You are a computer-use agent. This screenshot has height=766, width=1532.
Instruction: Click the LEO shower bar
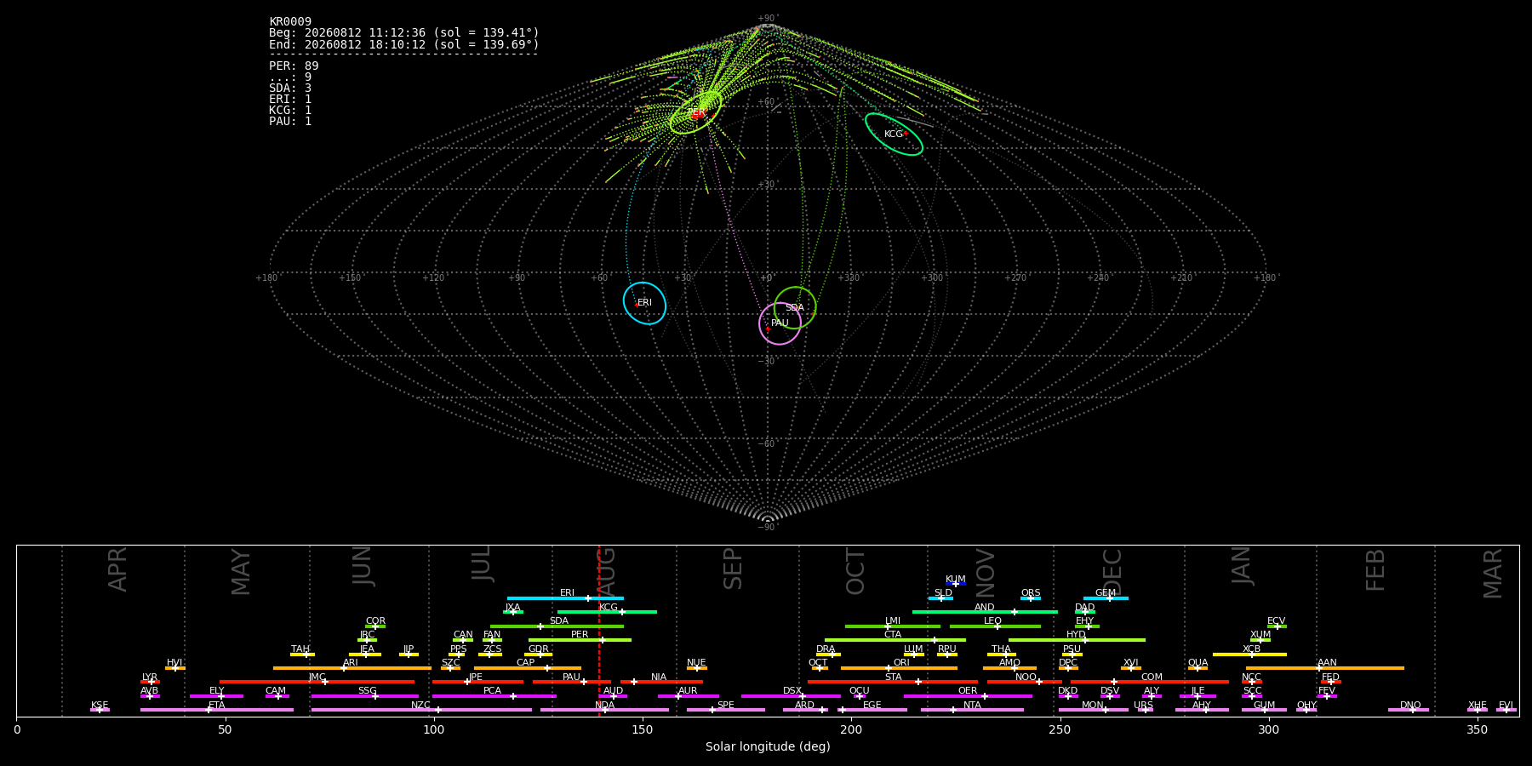point(995,626)
